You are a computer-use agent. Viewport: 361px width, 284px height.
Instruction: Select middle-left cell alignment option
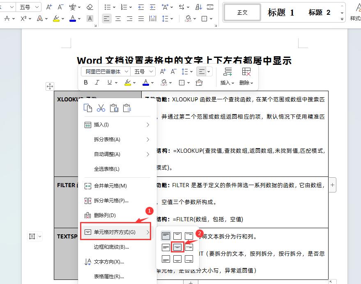click(166, 247)
